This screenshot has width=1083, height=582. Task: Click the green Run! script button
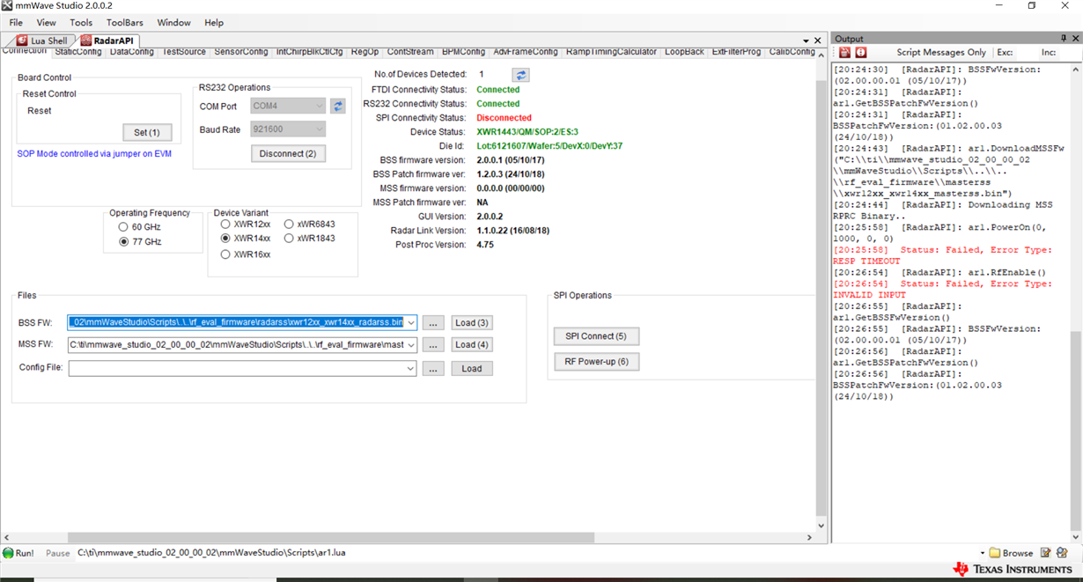(18, 553)
